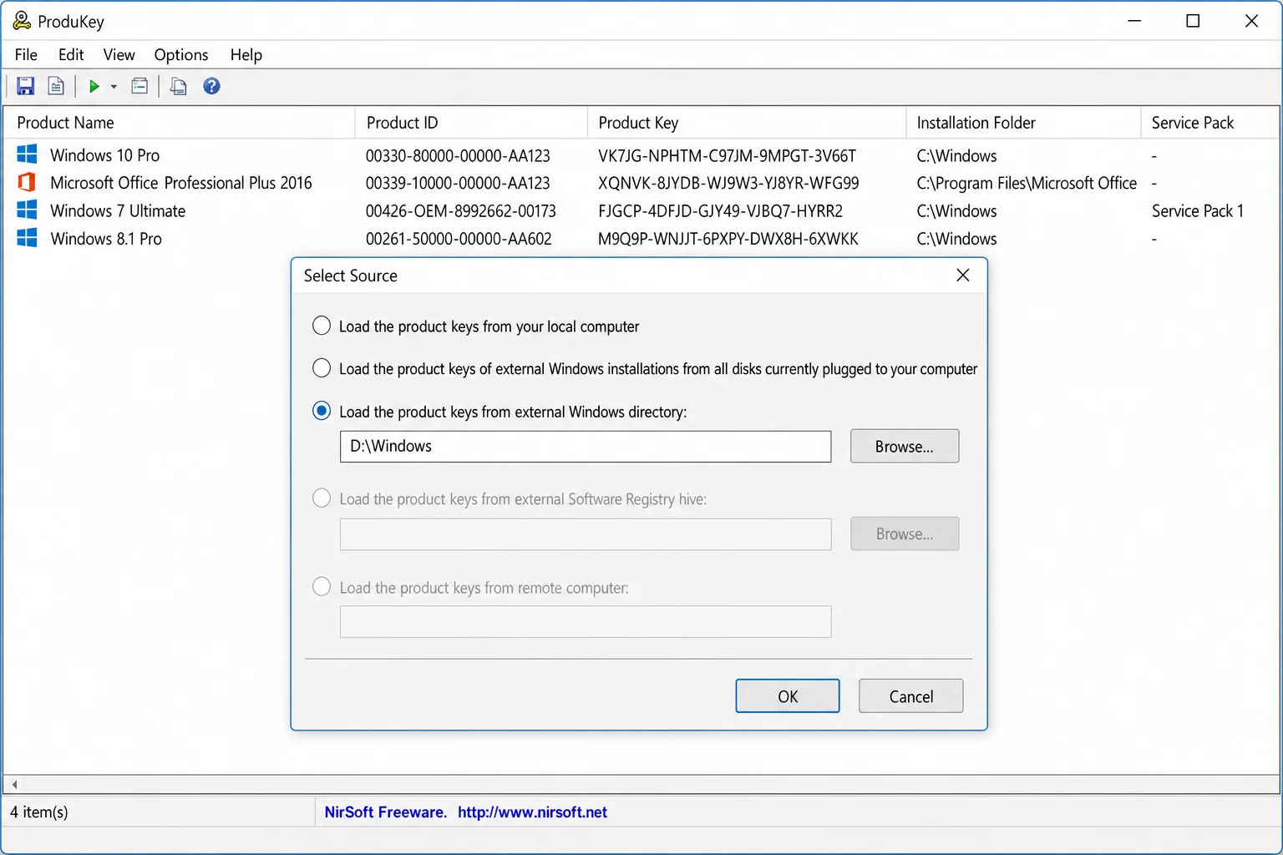Click Browse next to the D:\Windows field
Image resolution: width=1283 pixels, height=855 pixels.
pos(905,446)
